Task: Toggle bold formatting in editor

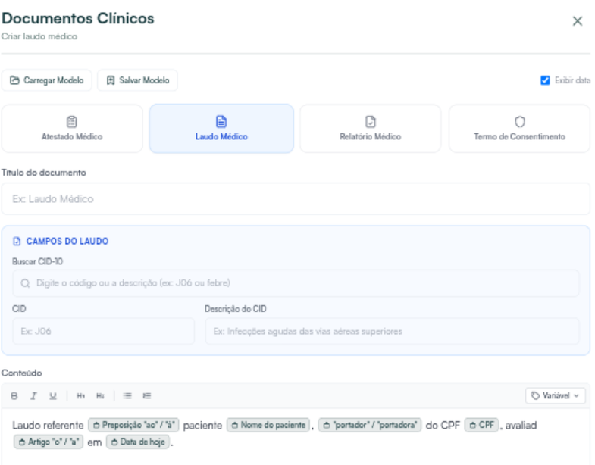Action: point(14,396)
